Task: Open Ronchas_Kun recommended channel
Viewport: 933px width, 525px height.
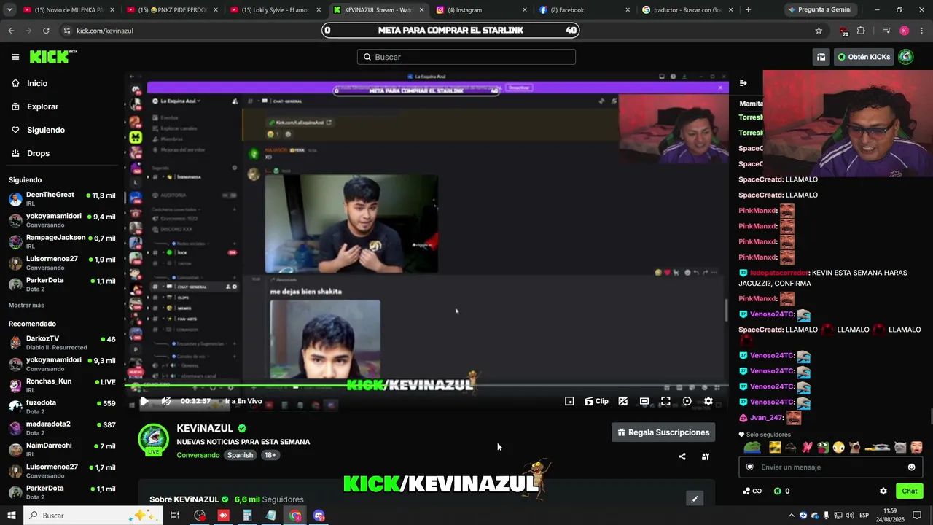Action: click(x=63, y=385)
